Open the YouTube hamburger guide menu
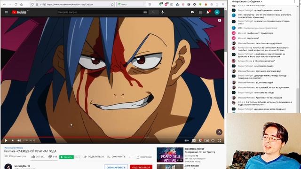 click(x=6, y=12)
